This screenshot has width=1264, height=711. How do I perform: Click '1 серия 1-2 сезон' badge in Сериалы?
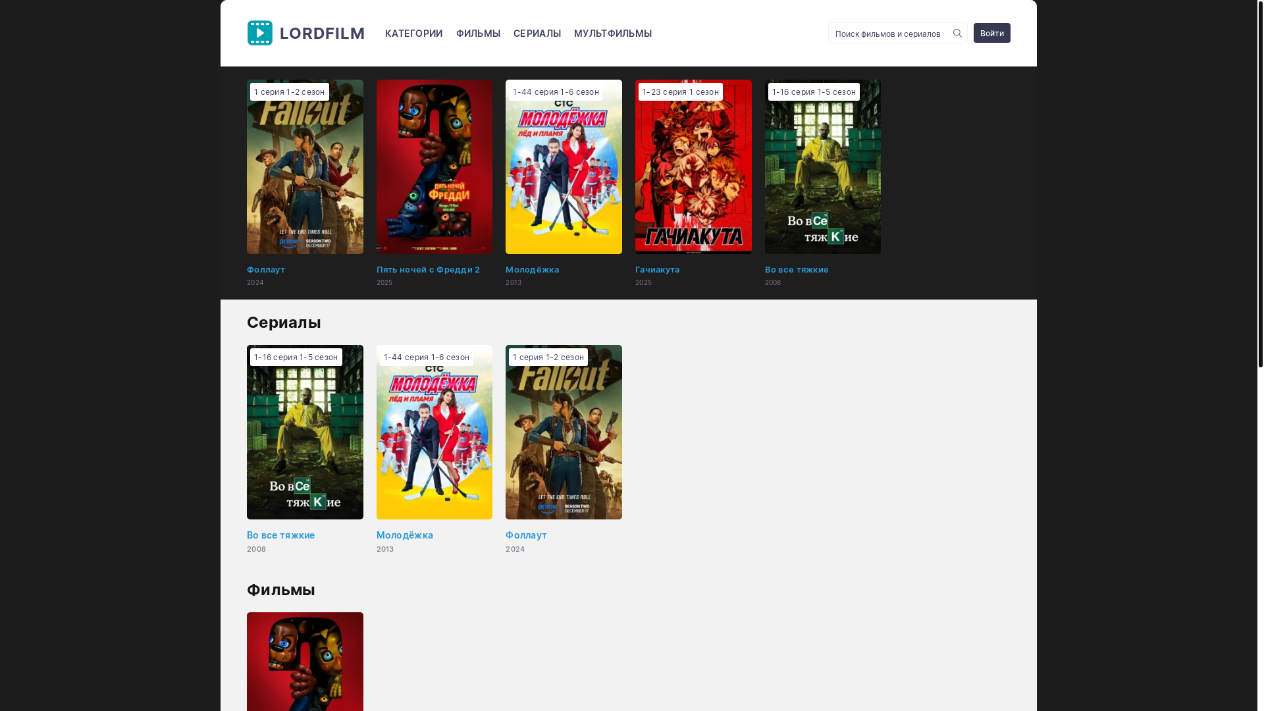(x=548, y=357)
